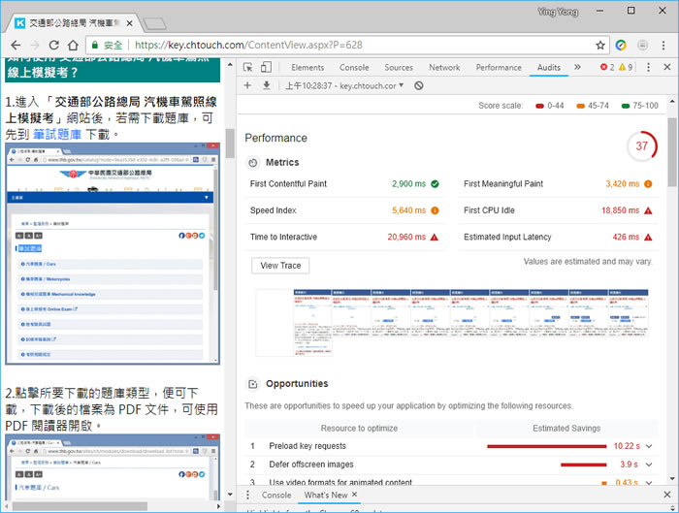Show more DevTools tabs via double chevron
Image resolution: width=679 pixels, height=513 pixels.
tap(577, 68)
